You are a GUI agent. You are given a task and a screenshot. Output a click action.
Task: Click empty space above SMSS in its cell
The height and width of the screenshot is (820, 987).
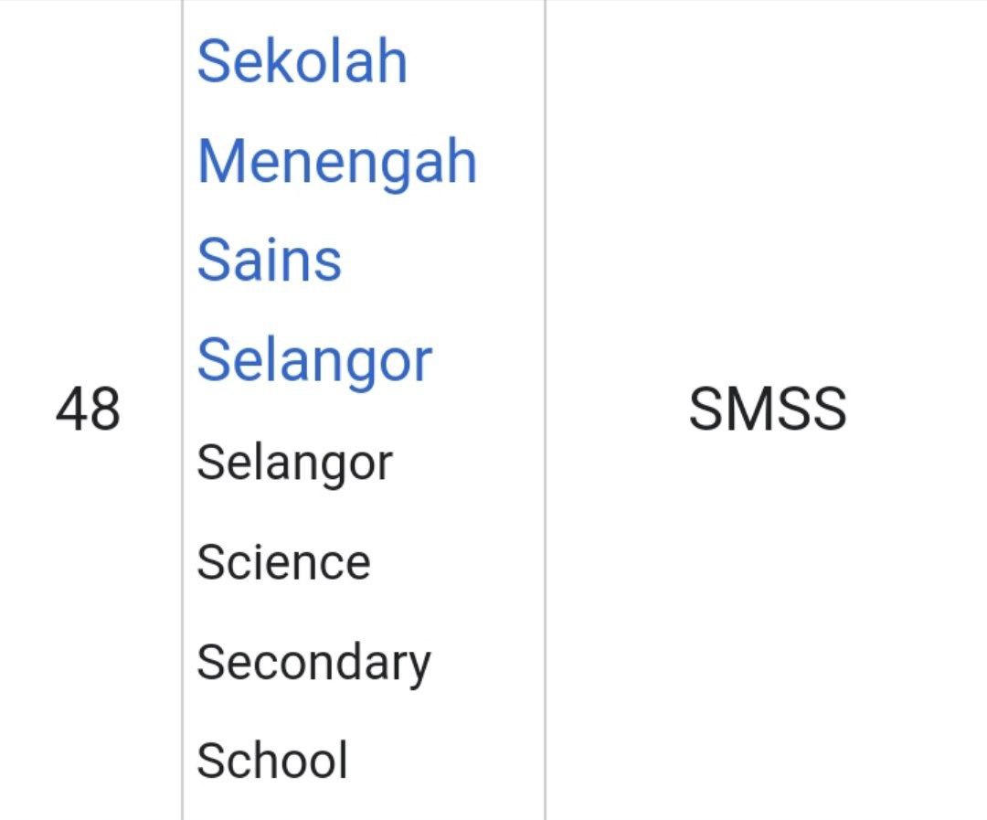point(767,183)
